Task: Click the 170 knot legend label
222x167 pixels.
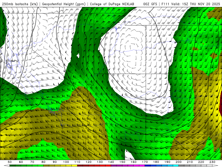Action: click(x=145, y=162)
